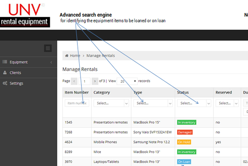This screenshot has height=166, width=248.
Task: Click In inventory badge for item 8289
Action: point(186,152)
